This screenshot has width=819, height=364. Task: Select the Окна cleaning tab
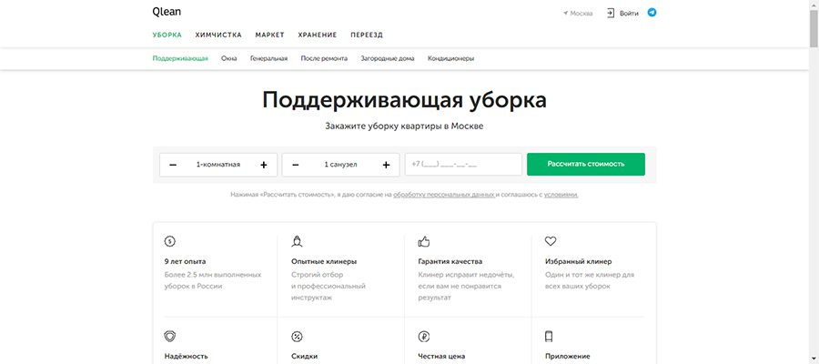228,58
